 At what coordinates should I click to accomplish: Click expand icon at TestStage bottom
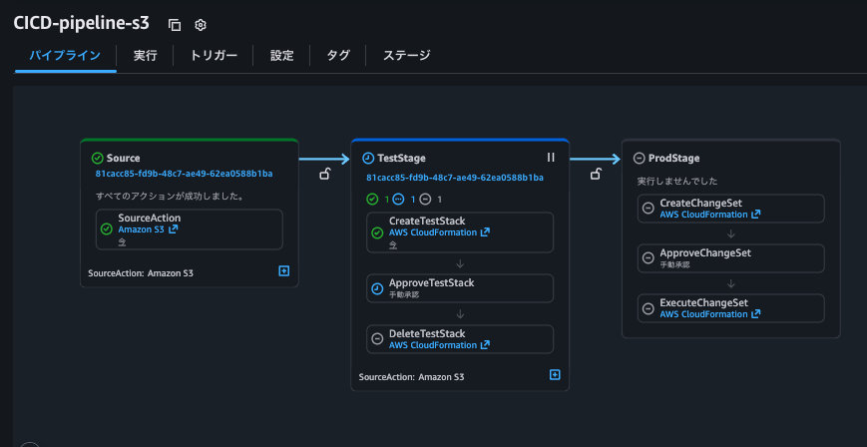tap(555, 375)
